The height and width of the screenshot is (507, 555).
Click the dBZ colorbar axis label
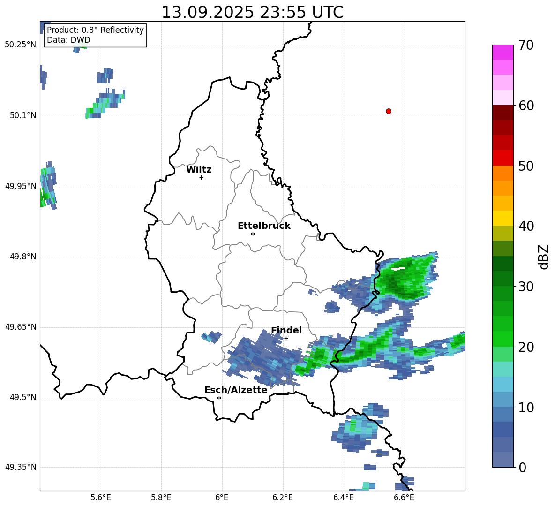[543, 257]
